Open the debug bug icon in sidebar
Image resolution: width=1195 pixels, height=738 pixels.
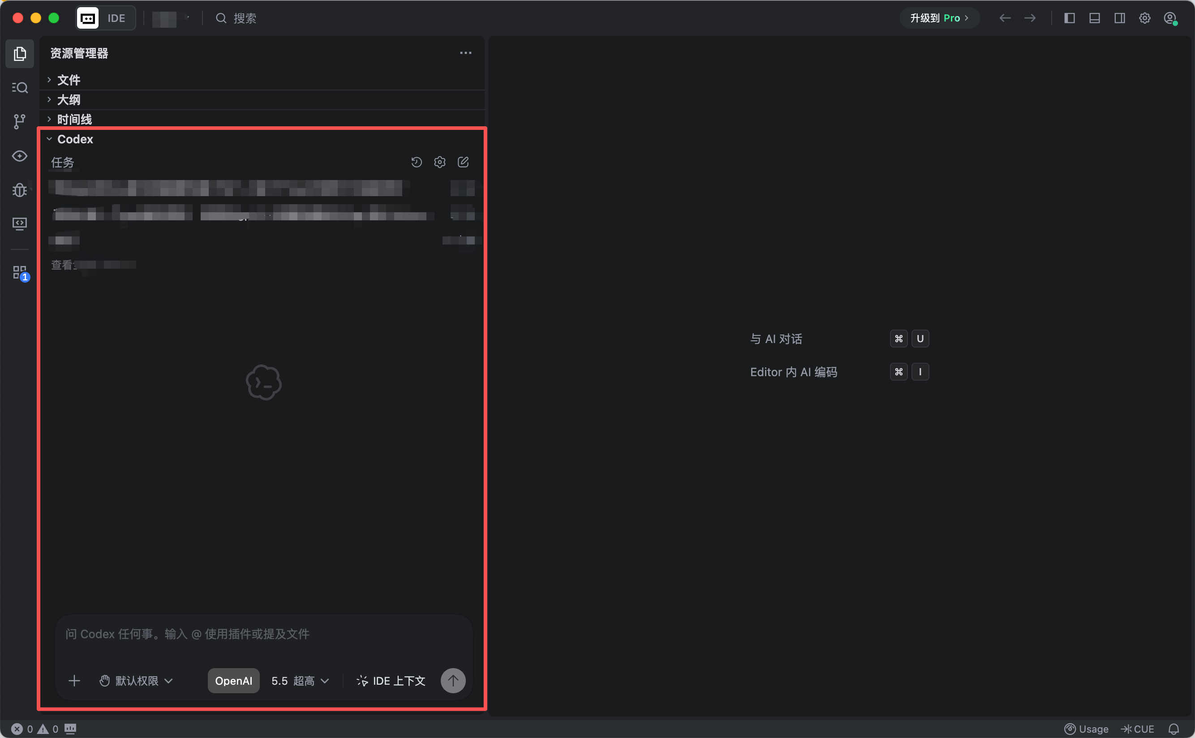click(x=20, y=189)
